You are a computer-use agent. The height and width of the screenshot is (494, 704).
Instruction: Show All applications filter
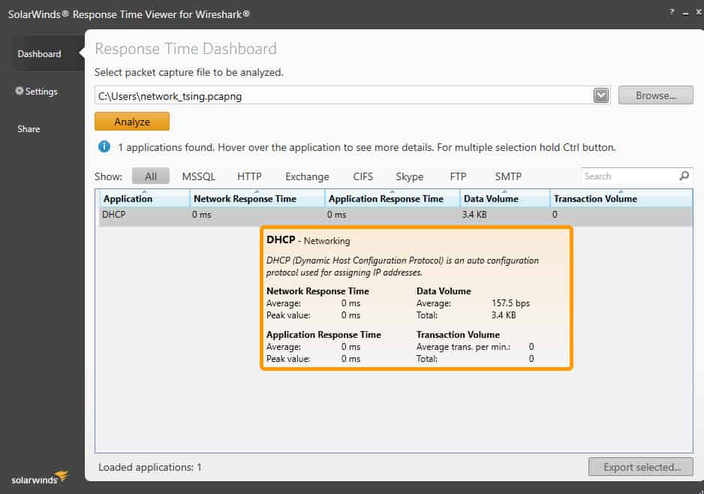151,176
